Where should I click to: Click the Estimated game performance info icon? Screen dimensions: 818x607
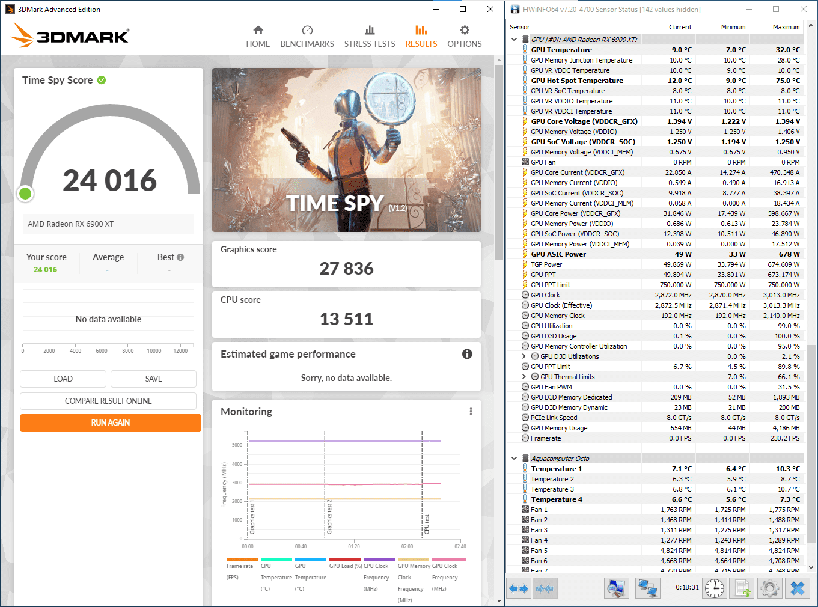467,354
